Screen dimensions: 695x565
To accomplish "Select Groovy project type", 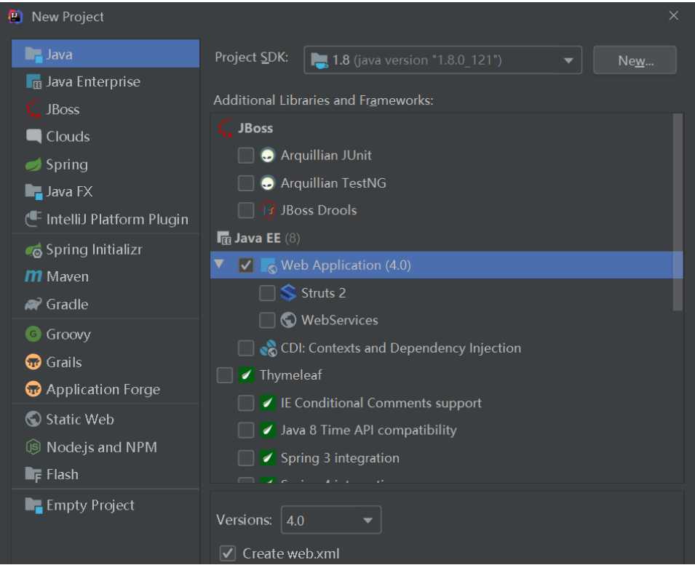I will pyautogui.click(x=106, y=334).
